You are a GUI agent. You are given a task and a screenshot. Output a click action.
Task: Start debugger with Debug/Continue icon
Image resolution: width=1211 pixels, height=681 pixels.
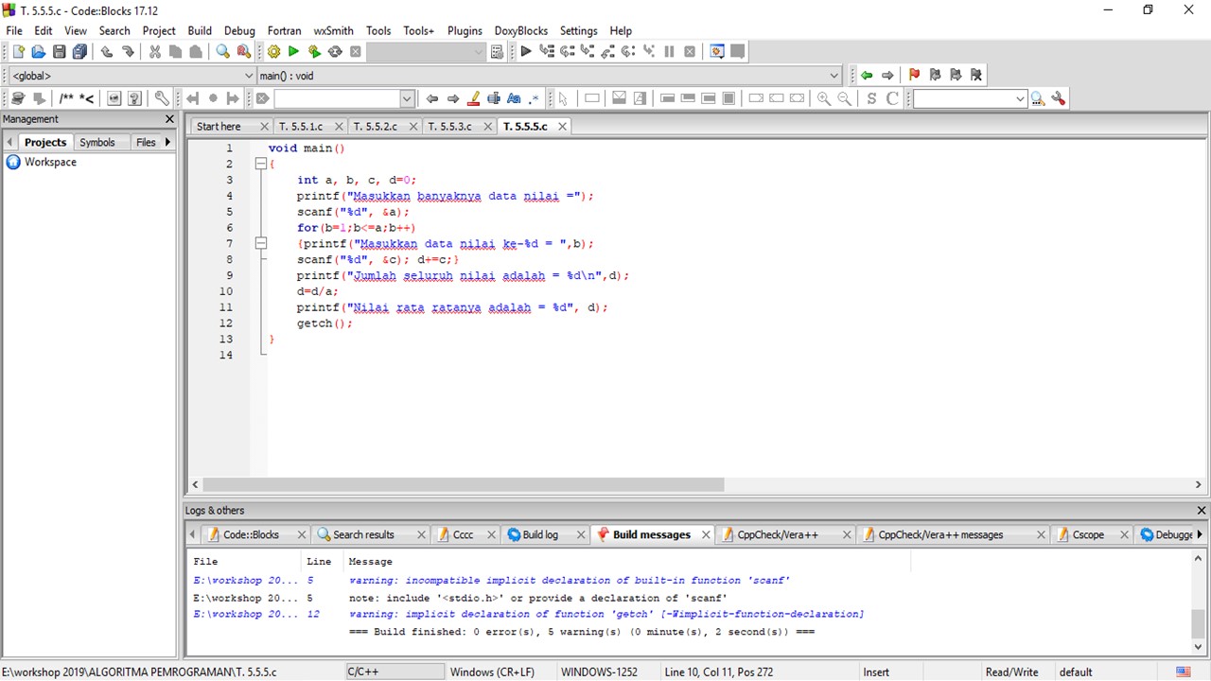coord(526,52)
